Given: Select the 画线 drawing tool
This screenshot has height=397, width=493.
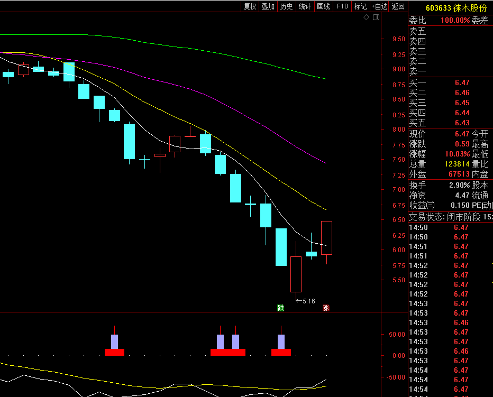Looking at the screenshot, I should click(x=323, y=6).
